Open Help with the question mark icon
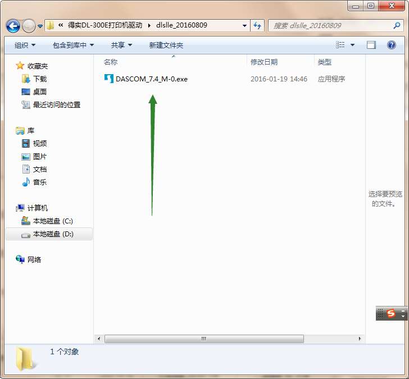The height and width of the screenshot is (379, 409). click(x=391, y=45)
